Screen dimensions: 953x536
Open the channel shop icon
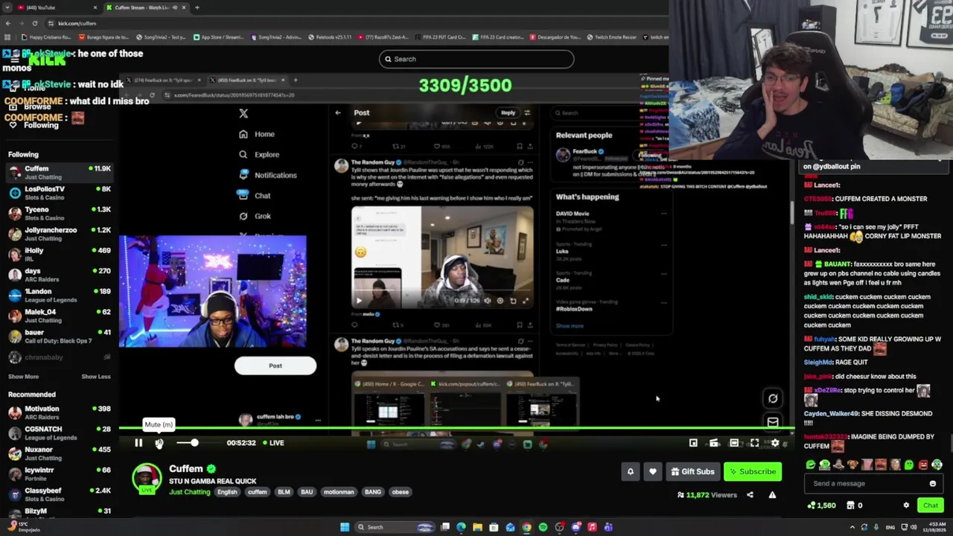click(x=850, y=505)
